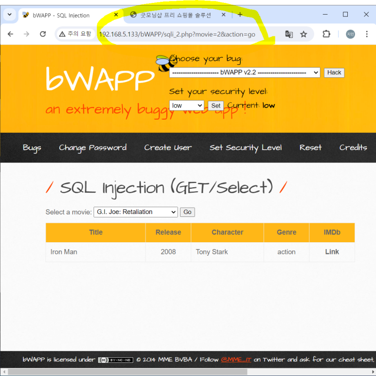
Task: Click the Hack button
Action: click(x=334, y=72)
